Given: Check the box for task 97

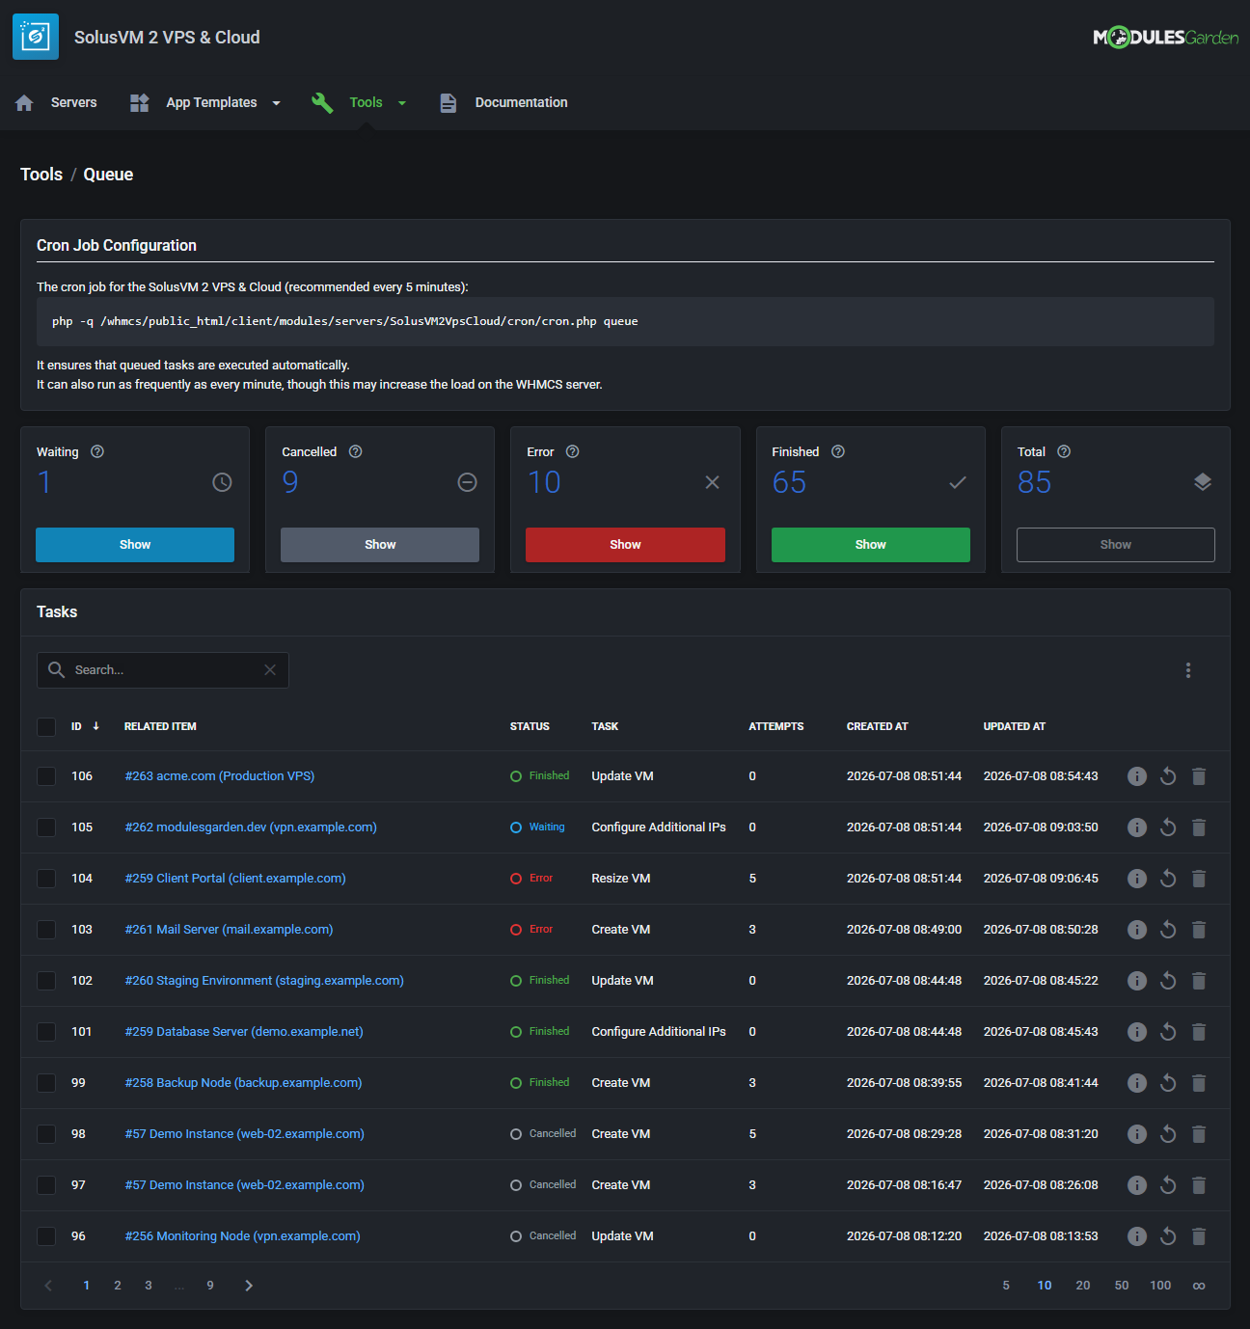Looking at the screenshot, I should coord(46,1185).
